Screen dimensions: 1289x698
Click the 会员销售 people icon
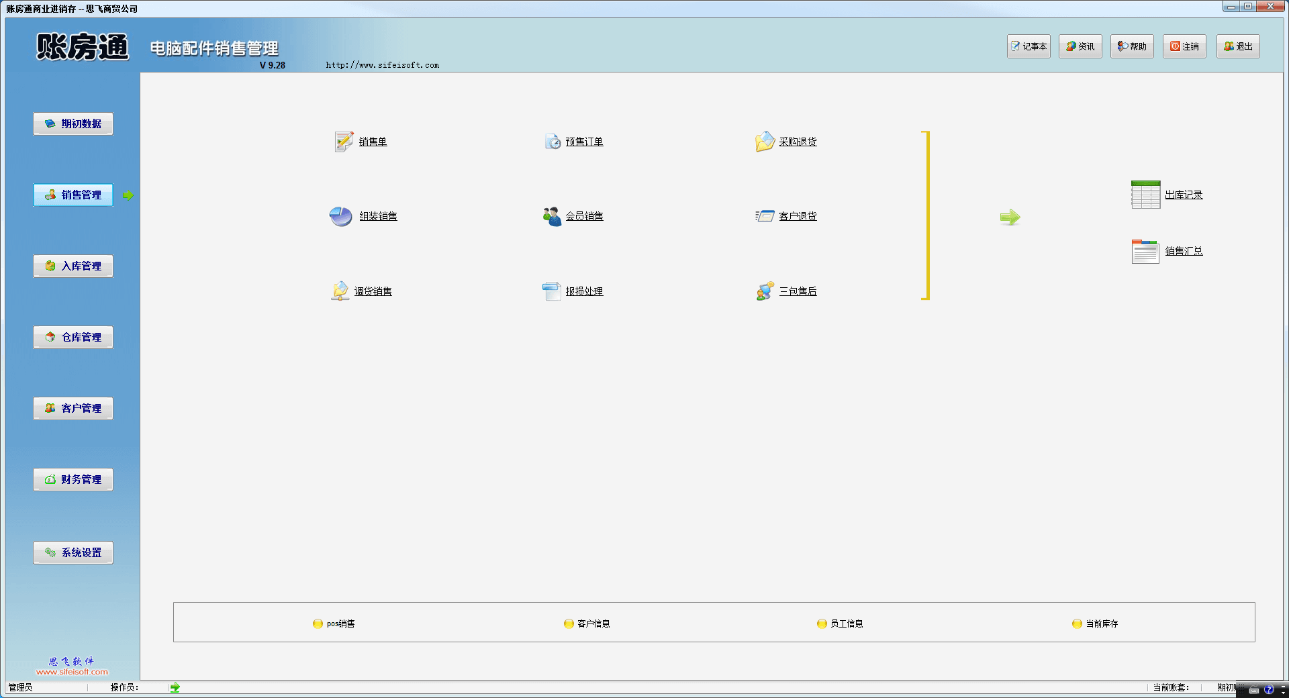coord(552,216)
